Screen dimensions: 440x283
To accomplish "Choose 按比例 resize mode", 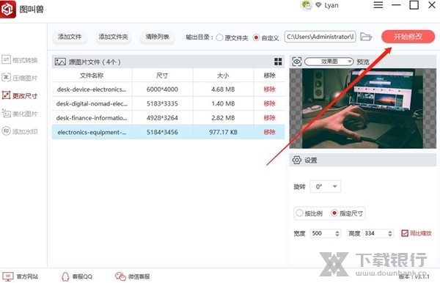I will 299,213.
